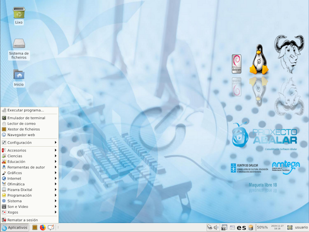Click the Aplicativos menu button
309x232 pixels.
(14, 227)
